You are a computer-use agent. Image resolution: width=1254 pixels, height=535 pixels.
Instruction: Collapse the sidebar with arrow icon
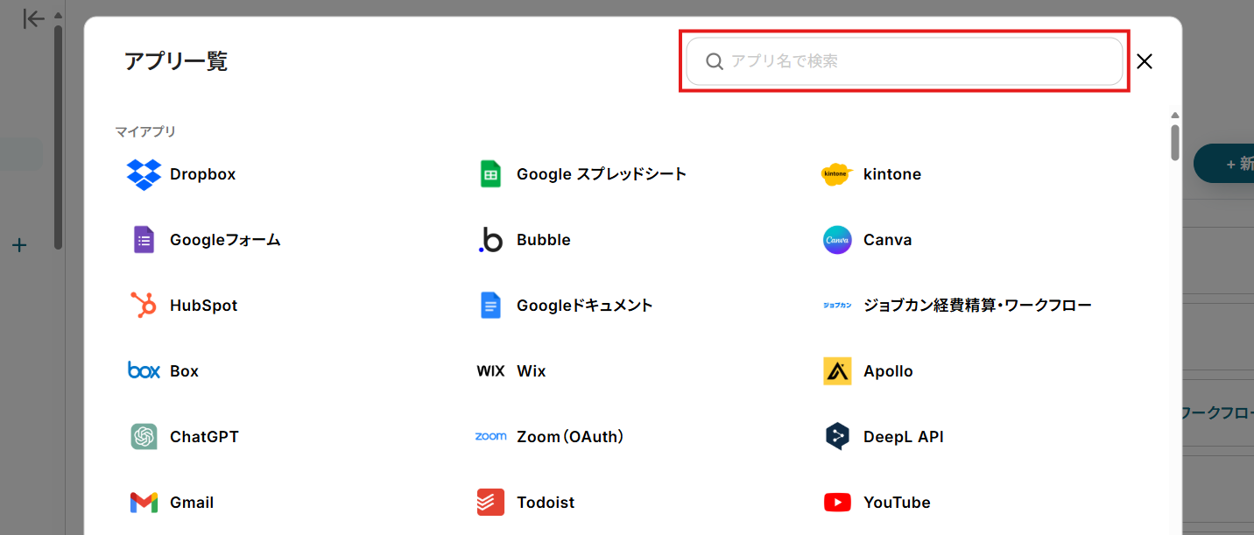click(33, 18)
